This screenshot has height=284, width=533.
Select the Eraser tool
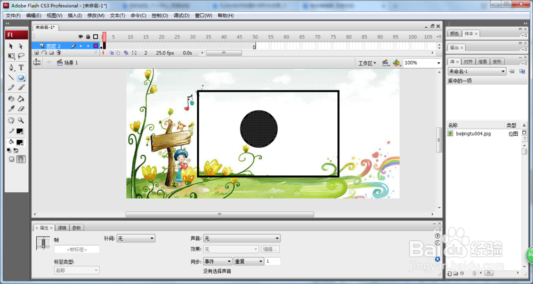21,109
